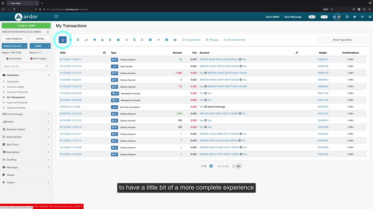This screenshot has height=209, width=373.
Task: Expand the Data Cloud sidebar section
Action: pos(26,144)
